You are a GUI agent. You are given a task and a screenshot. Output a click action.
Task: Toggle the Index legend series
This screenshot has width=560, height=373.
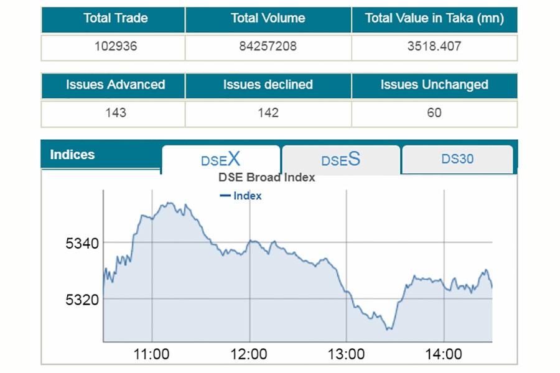coord(241,196)
